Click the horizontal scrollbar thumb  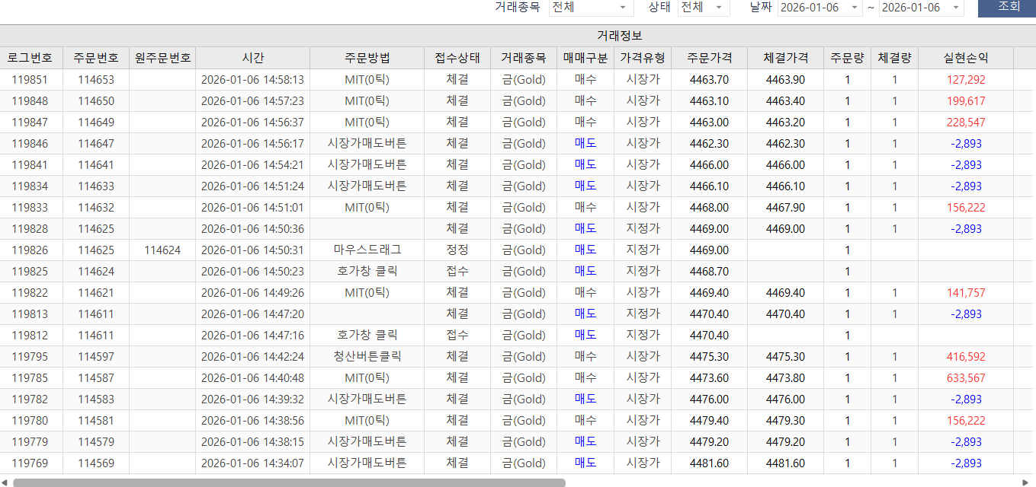point(289,482)
